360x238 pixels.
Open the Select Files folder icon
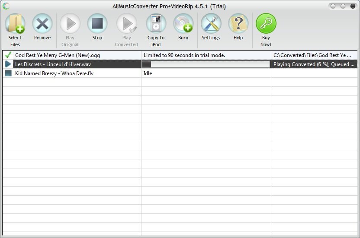15,24
